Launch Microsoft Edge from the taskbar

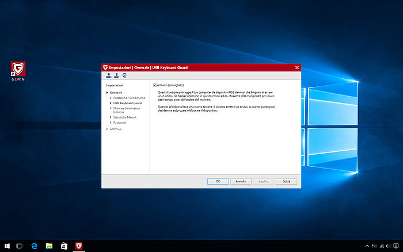(x=35, y=246)
